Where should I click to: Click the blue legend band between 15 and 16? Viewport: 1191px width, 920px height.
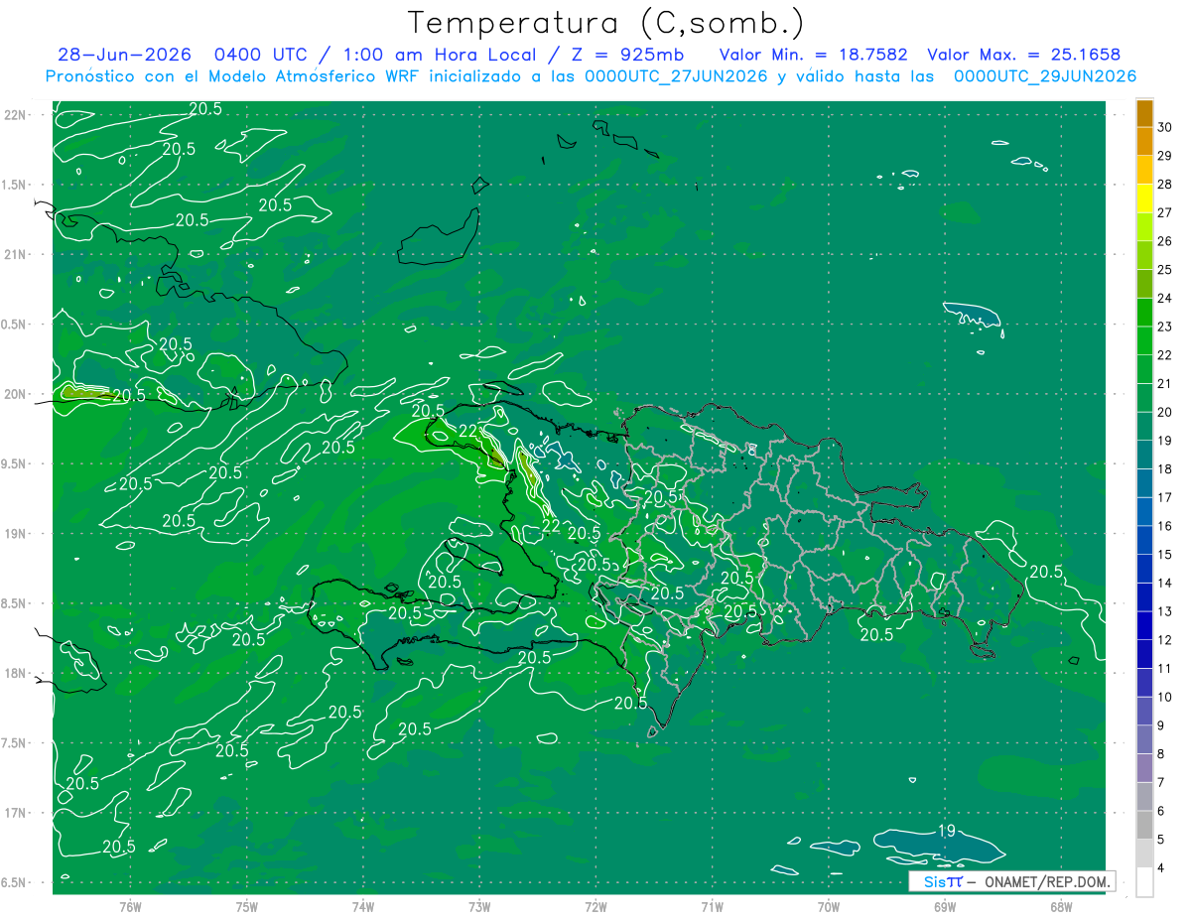coord(1144,541)
